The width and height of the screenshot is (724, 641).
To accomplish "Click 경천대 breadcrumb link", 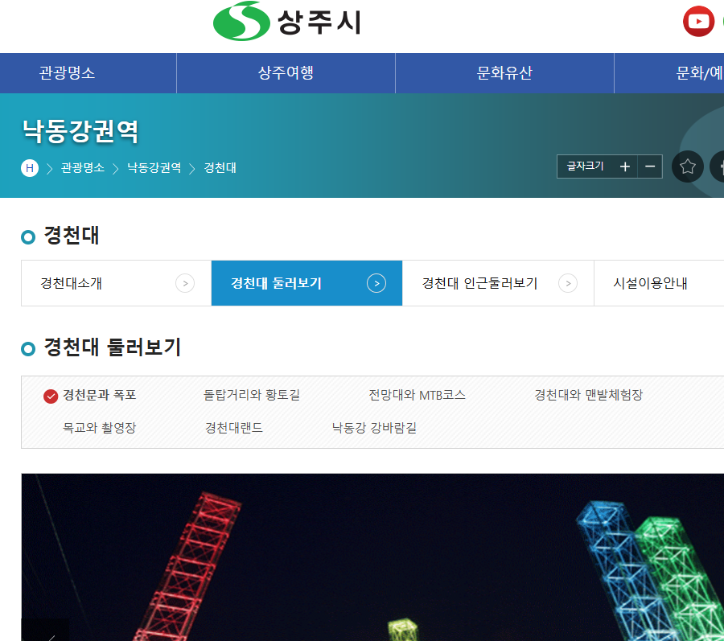I will click(x=220, y=168).
